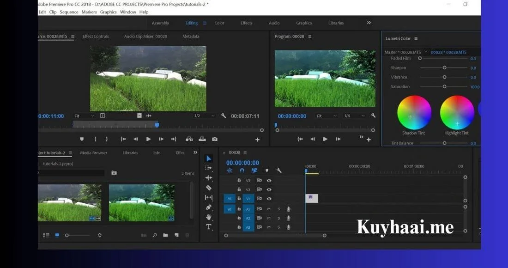Open Program monitor button editor plus

click(369, 140)
